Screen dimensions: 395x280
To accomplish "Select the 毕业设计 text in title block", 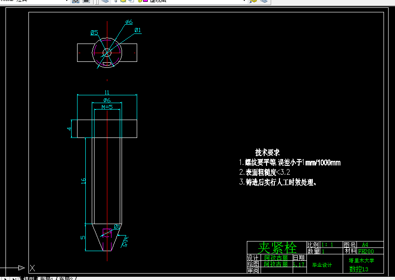I will [x=322, y=265].
